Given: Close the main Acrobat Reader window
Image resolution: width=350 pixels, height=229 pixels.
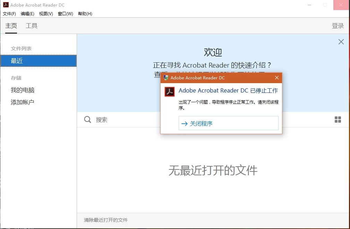Looking at the screenshot, I should (341, 5).
